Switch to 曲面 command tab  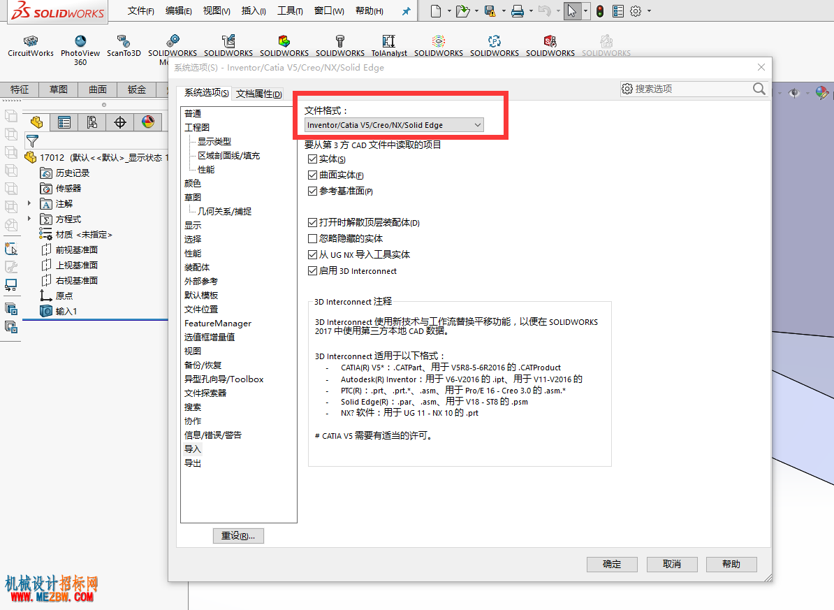point(98,89)
